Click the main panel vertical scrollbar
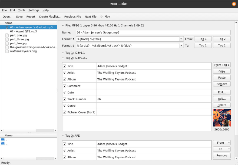The image size is (238, 165). click(x=236, y=90)
